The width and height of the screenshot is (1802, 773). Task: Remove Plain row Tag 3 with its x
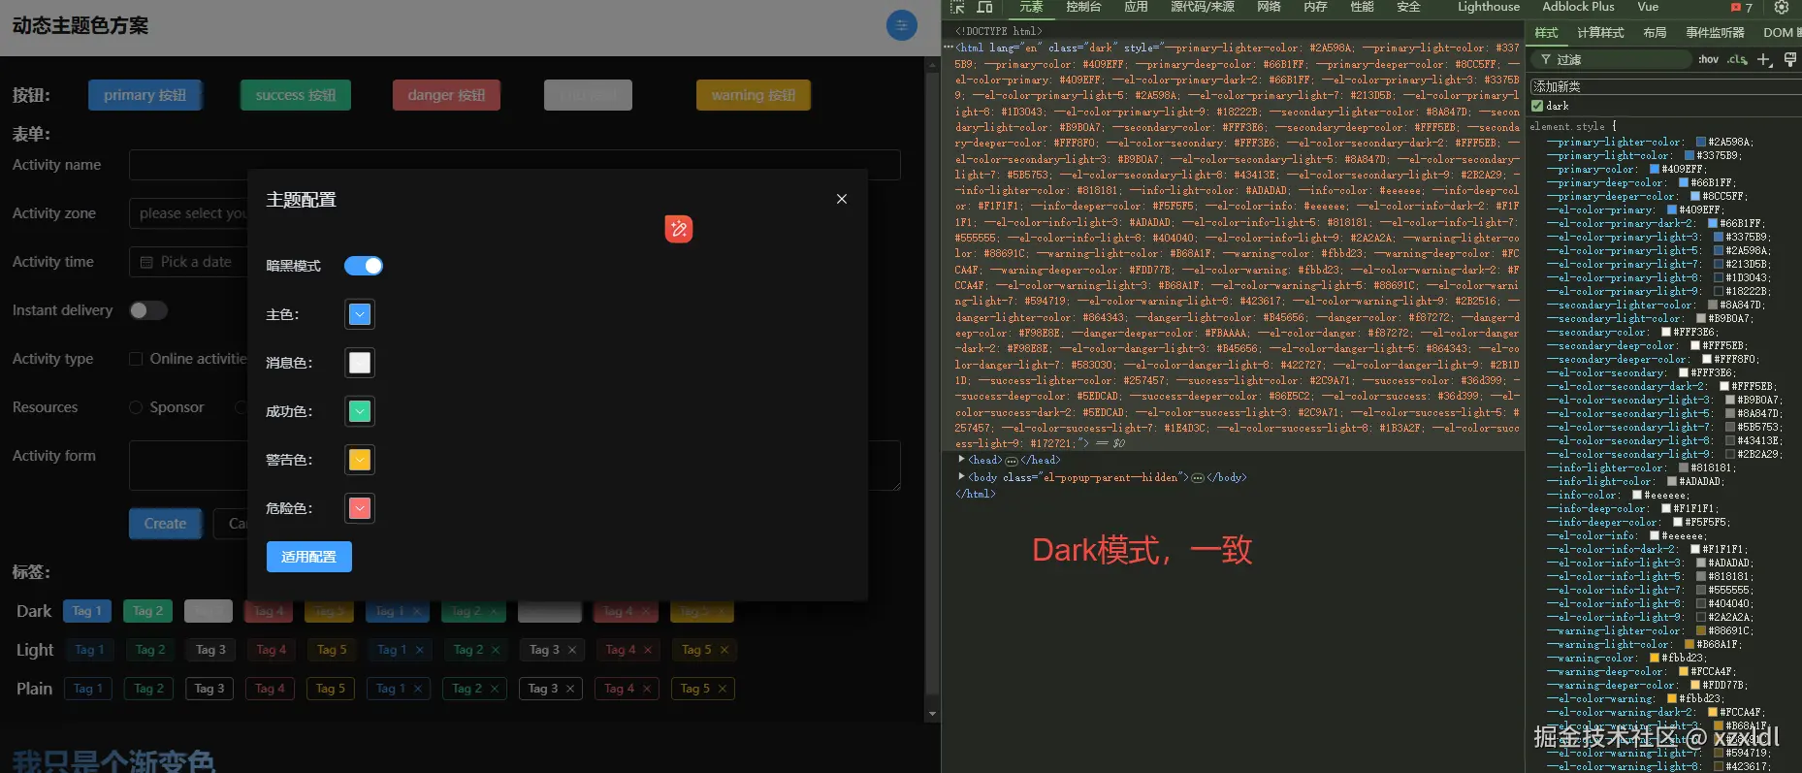570,689
